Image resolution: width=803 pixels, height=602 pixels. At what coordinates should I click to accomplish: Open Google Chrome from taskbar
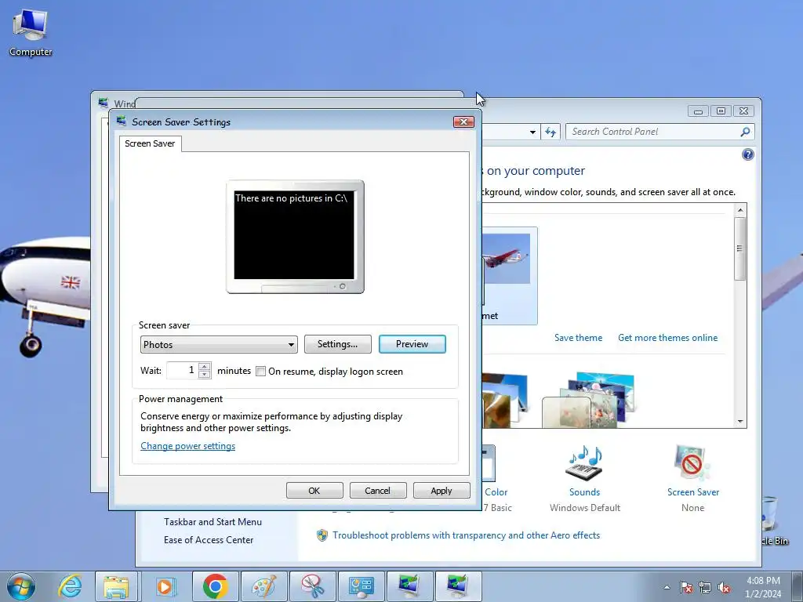pos(215,586)
